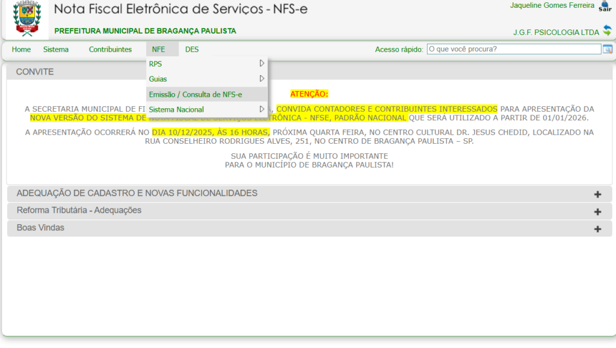This screenshot has height=348, width=616.
Task: Click the NFE menu in navigation bar
Action: [158, 49]
